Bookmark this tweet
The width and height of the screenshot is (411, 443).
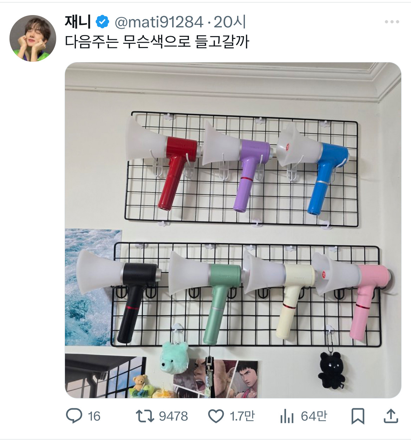pos(358,416)
